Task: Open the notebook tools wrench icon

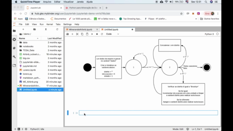Action: (14, 57)
